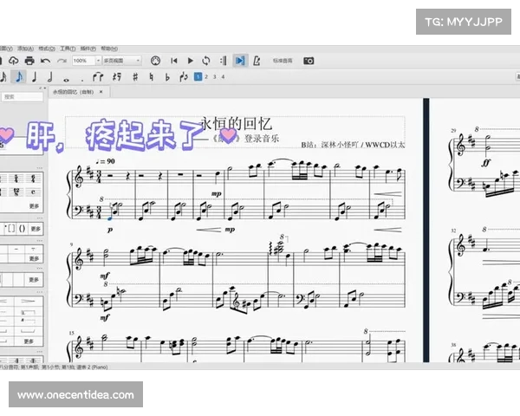The width and height of the screenshot is (520, 416).
Task: Click the print icon in toolbar
Action: click(x=29, y=61)
